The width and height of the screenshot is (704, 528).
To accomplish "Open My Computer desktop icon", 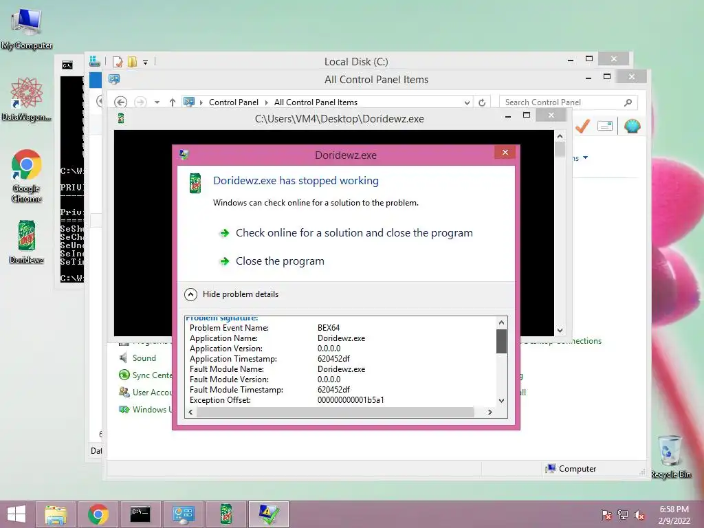I will tap(27, 29).
